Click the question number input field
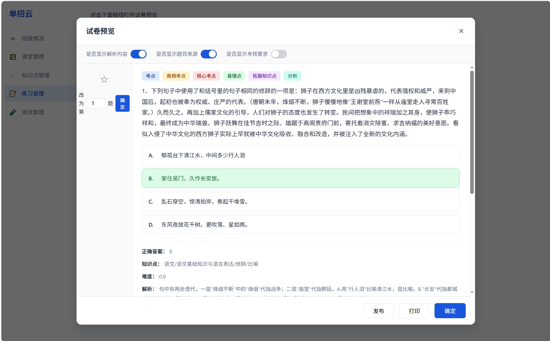Viewport: 550px width, 341px height. (96, 103)
